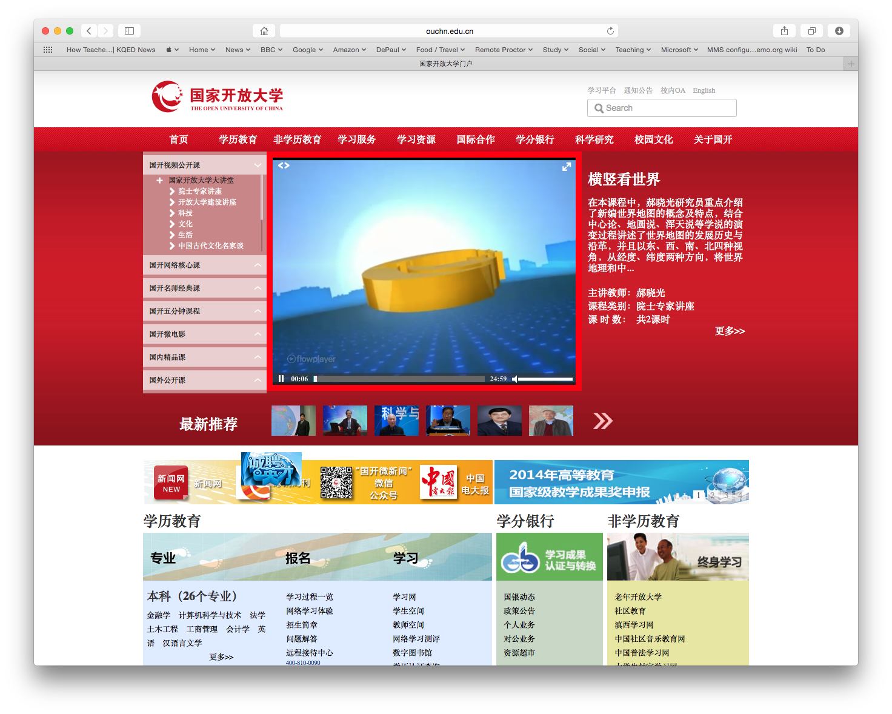Expand 院士专家讲座 tree item
892x714 pixels.
tap(173, 192)
